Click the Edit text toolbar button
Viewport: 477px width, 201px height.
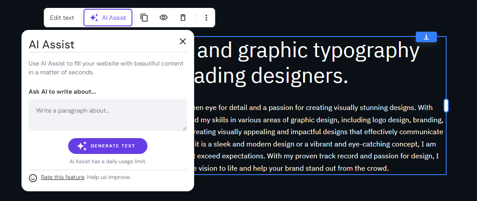pyautogui.click(x=62, y=18)
